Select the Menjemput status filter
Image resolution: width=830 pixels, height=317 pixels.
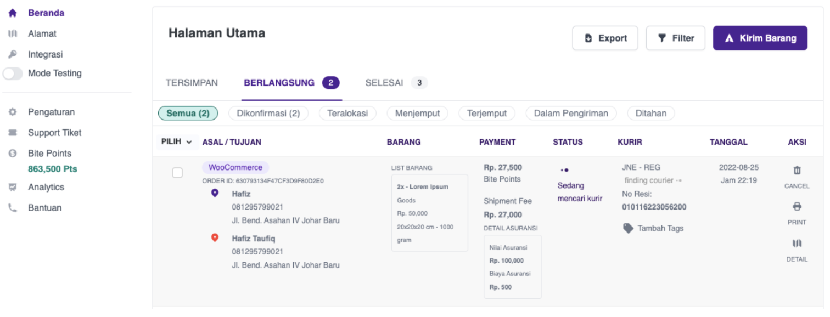click(x=417, y=114)
